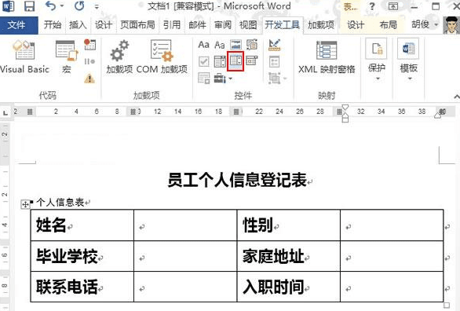
Task: Click the 姓名 table cell
Action: click(82, 225)
